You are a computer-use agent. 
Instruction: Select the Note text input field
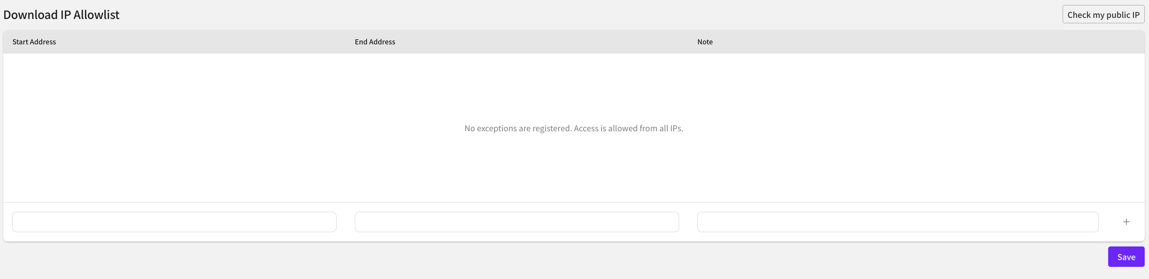tap(897, 222)
